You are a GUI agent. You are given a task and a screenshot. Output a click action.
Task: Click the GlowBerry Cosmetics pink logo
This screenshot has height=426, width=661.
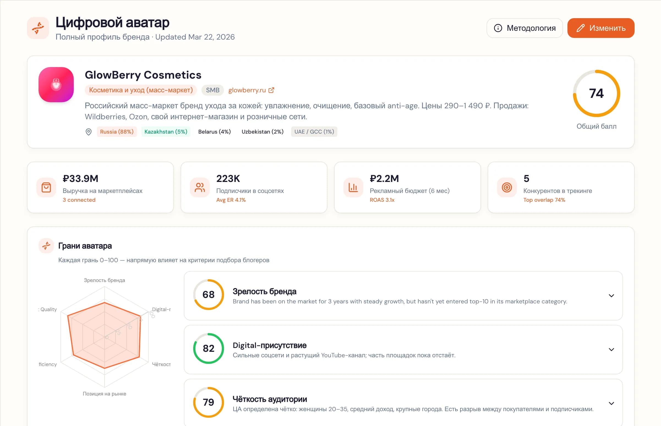[x=56, y=85]
